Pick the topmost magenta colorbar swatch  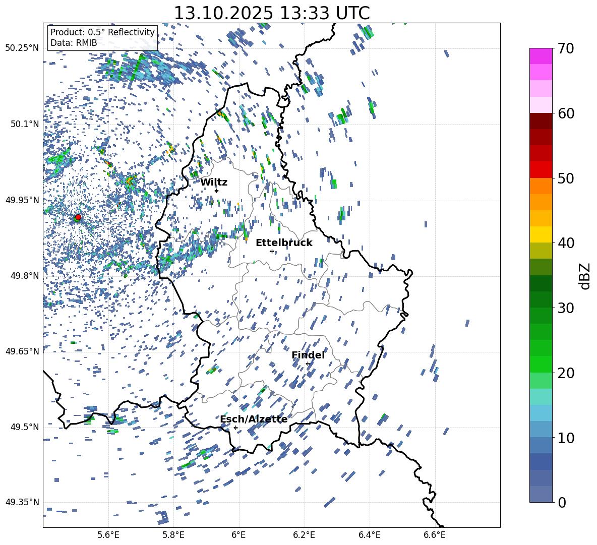point(541,56)
